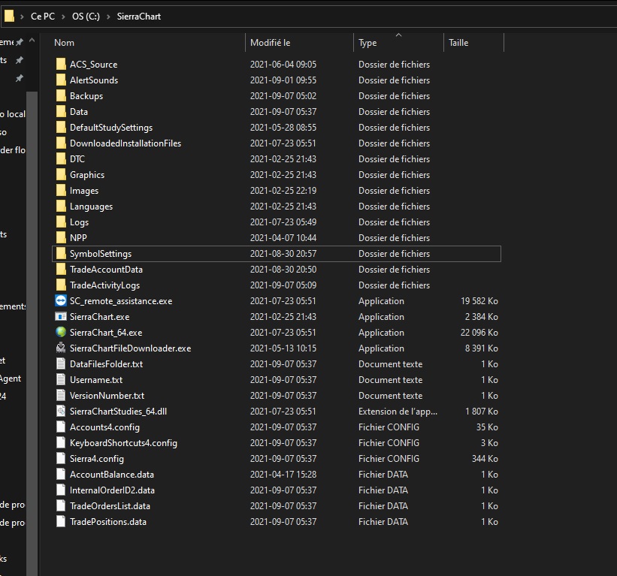This screenshot has width=617, height=576.
Task: Select the TradeActivityLogs folder
Action: coord(104,285)
